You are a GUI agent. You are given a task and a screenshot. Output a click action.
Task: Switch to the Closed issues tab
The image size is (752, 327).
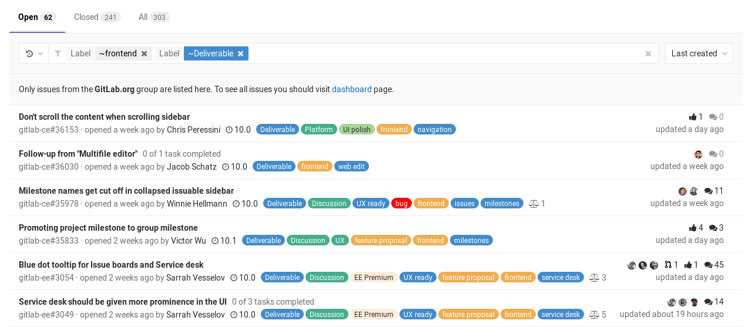point(96,17)
